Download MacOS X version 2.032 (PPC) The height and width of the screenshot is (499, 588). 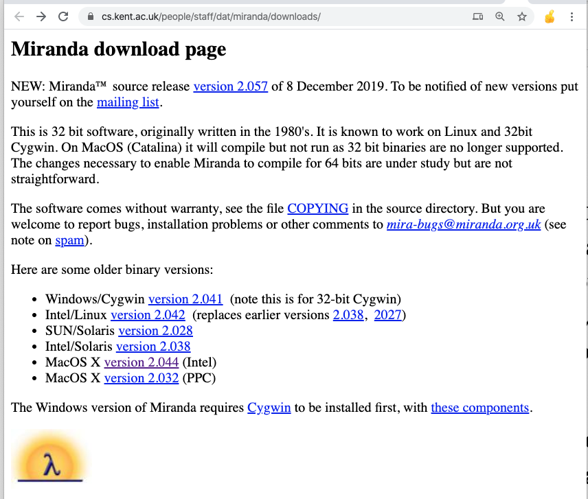(x=142, y=378)
